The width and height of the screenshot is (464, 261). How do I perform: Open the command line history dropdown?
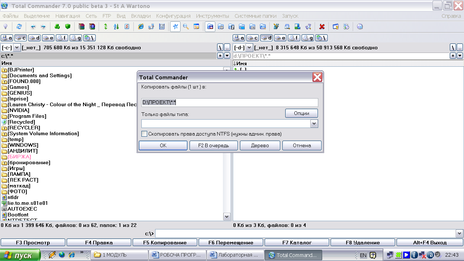coord(460,233)
